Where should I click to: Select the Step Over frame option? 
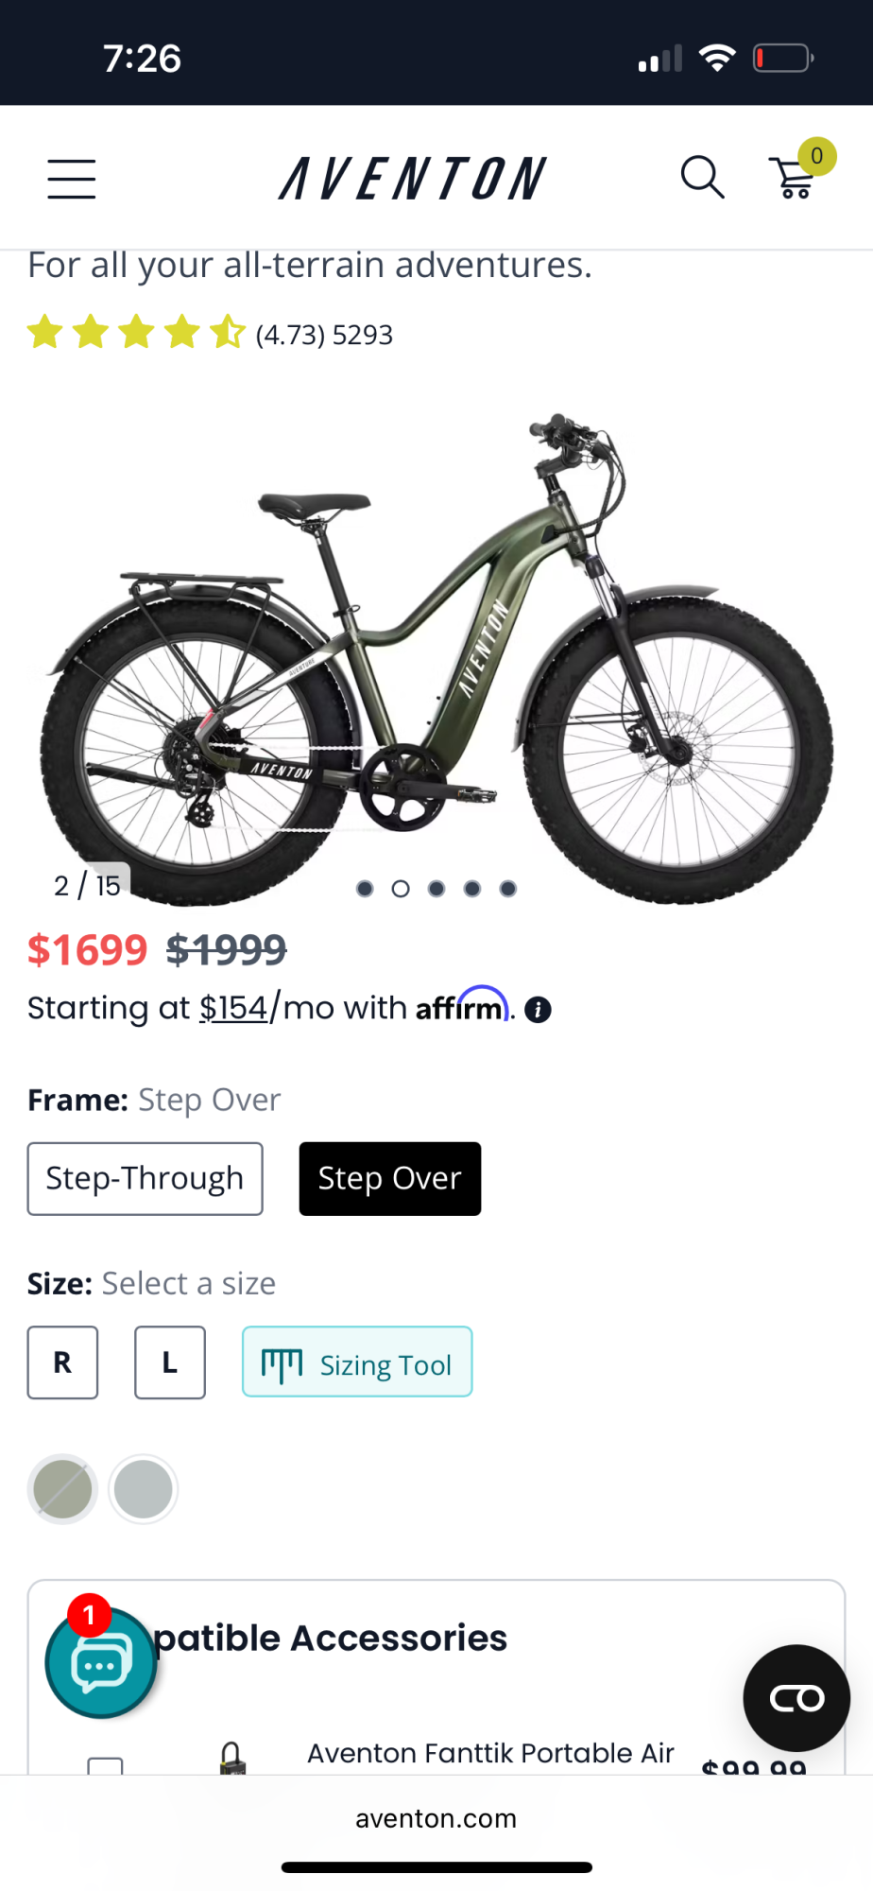click(x=389, y=1178)
